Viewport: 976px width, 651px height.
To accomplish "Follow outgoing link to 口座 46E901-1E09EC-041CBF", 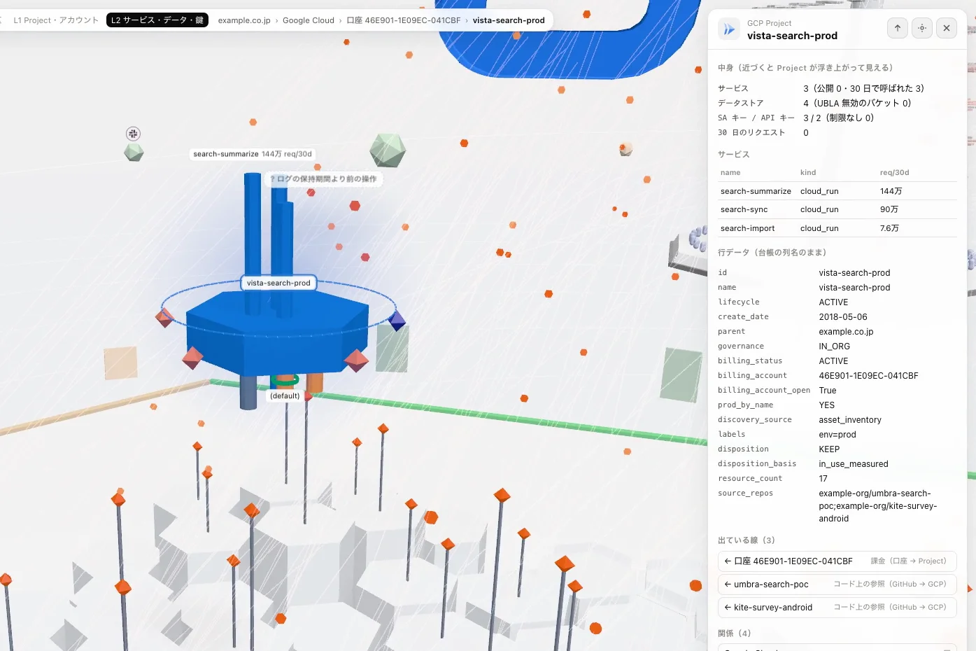I will tap(837, 561).
